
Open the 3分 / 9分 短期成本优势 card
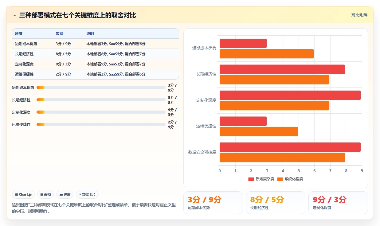coord(213,203)
